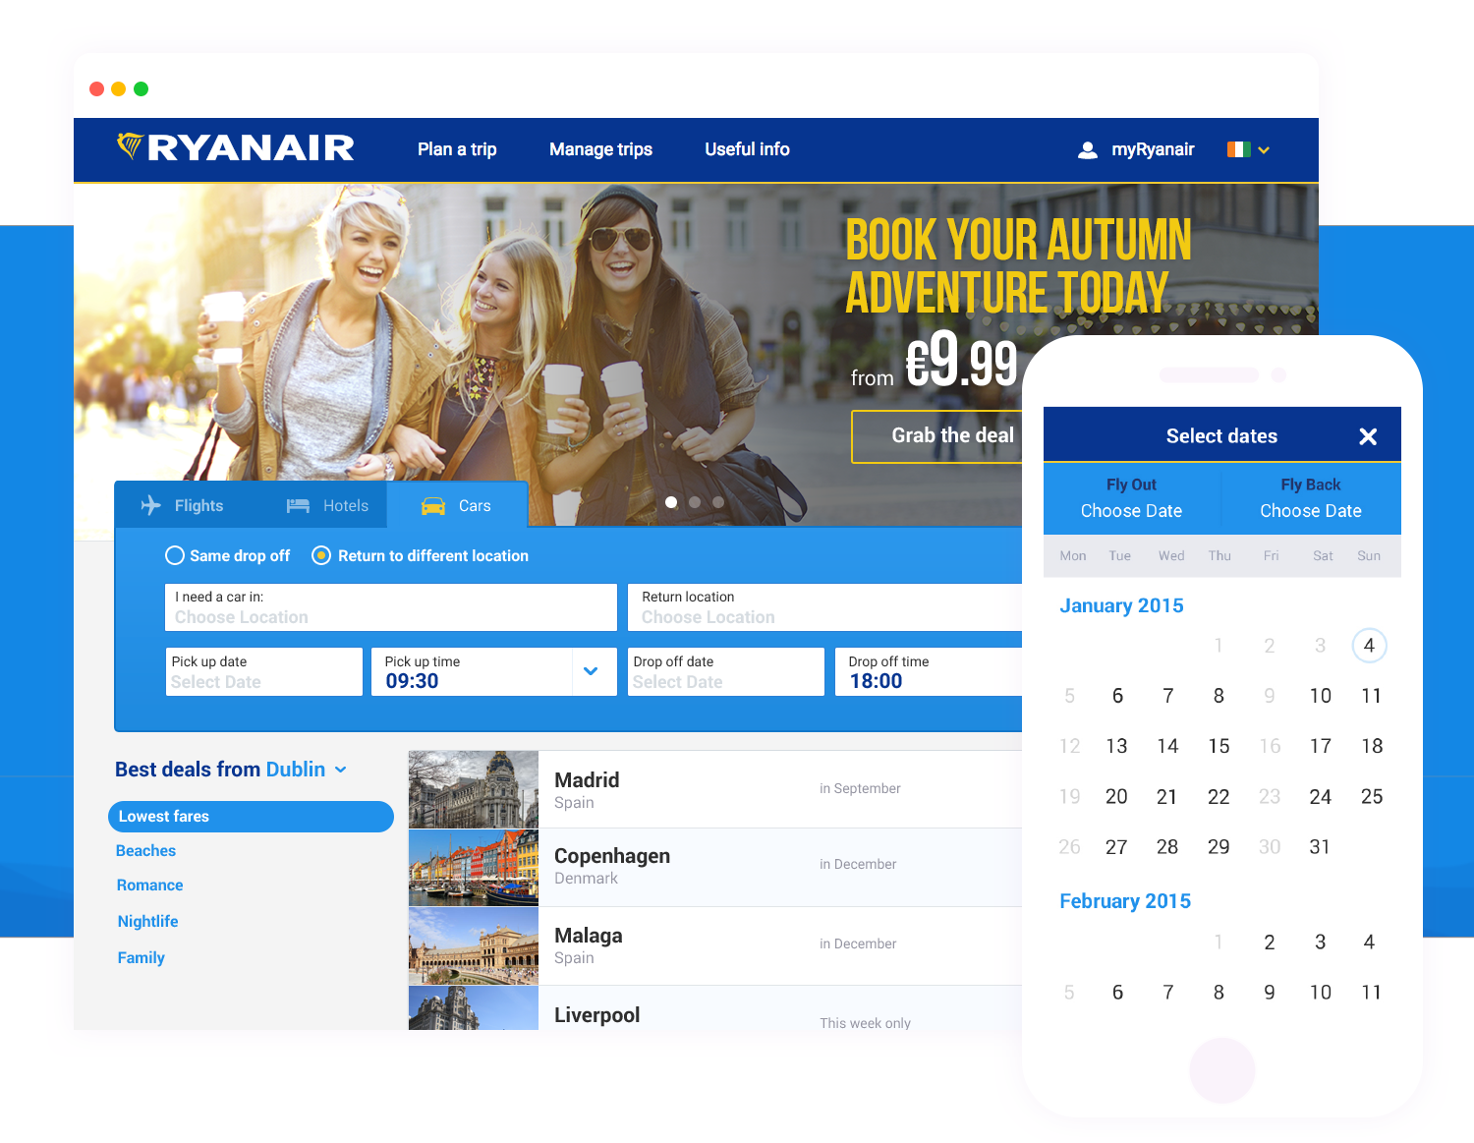The width and height of the screenshot is (1474, 1143).
Task: Click the February 2015 month heading
Action: tap(1125, 901)
